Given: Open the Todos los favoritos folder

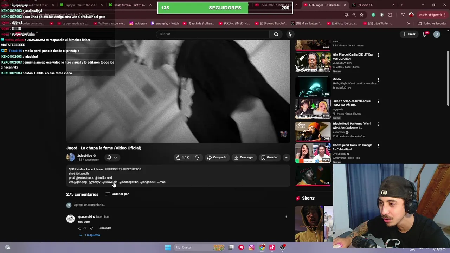Looking at the screenshot, I should (x=432, y=24).
